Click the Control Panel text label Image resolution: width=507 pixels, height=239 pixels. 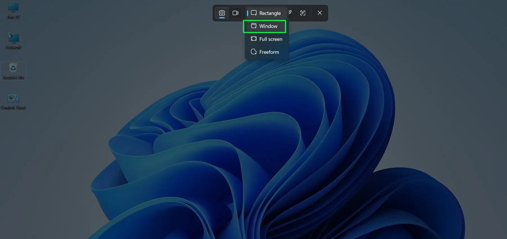pyautogui.click(x=13, y=108)
